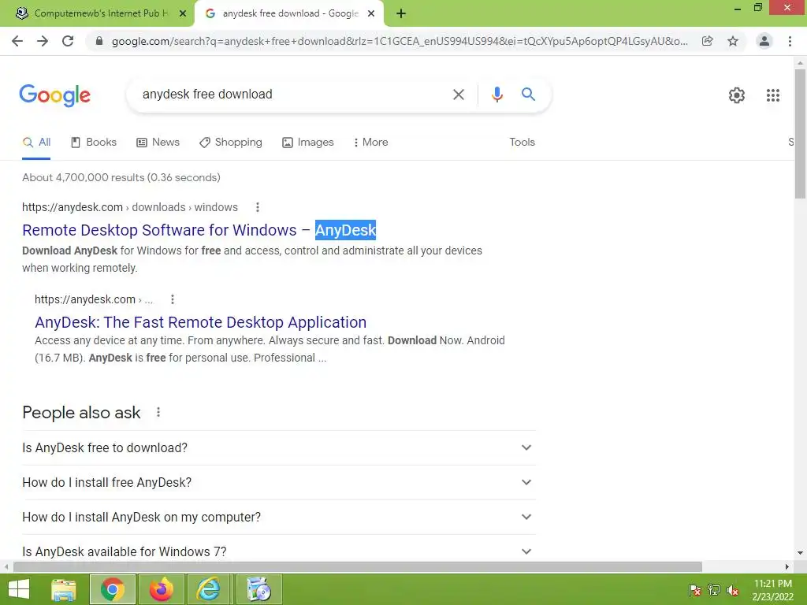Click the horizontal scrollbar right arrow
This screenshot has width=807, height=605.
point(787,567)
